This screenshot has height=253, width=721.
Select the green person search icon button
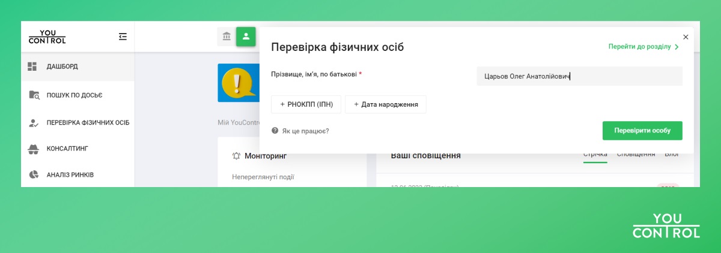tap(246, 37)
